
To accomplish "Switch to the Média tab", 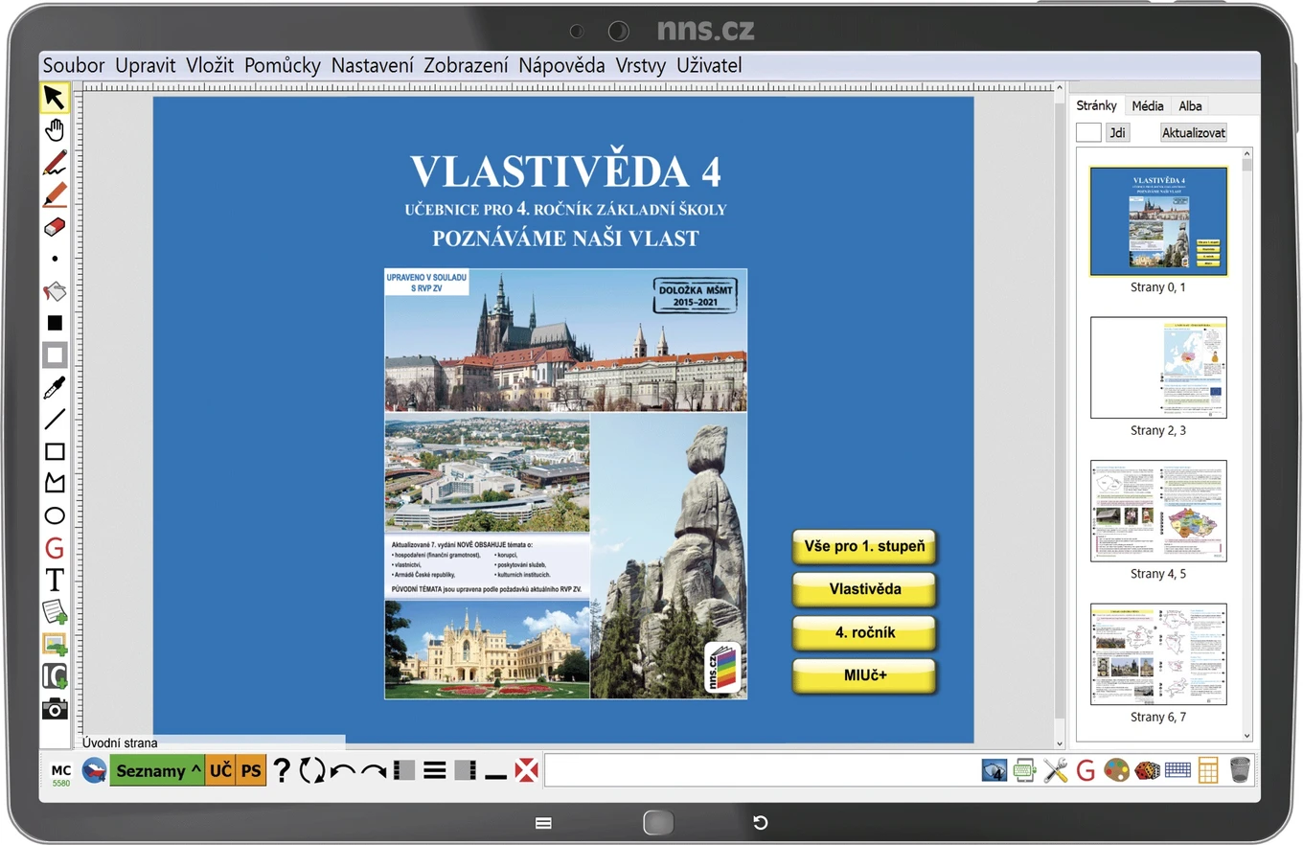I will pos(1147,106).
